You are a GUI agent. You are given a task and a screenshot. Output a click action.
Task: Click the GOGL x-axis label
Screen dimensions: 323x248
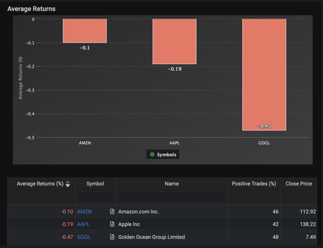coord(264,143)
